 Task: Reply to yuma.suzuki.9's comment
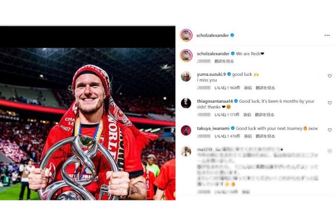pos(248,88)
